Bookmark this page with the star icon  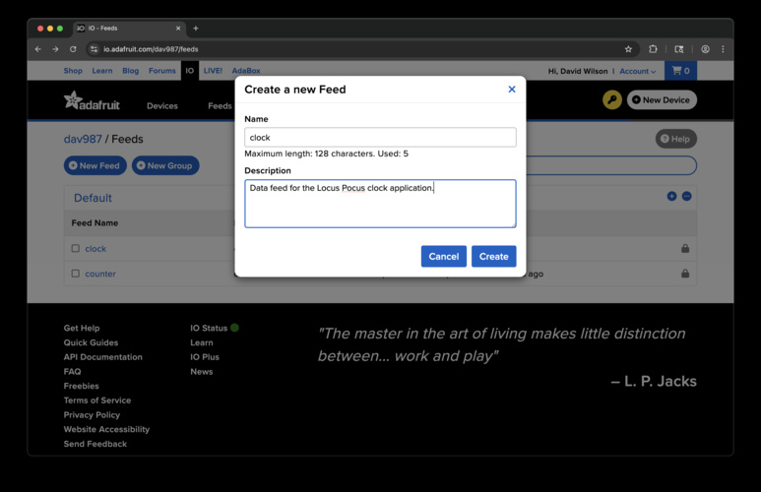628,49
